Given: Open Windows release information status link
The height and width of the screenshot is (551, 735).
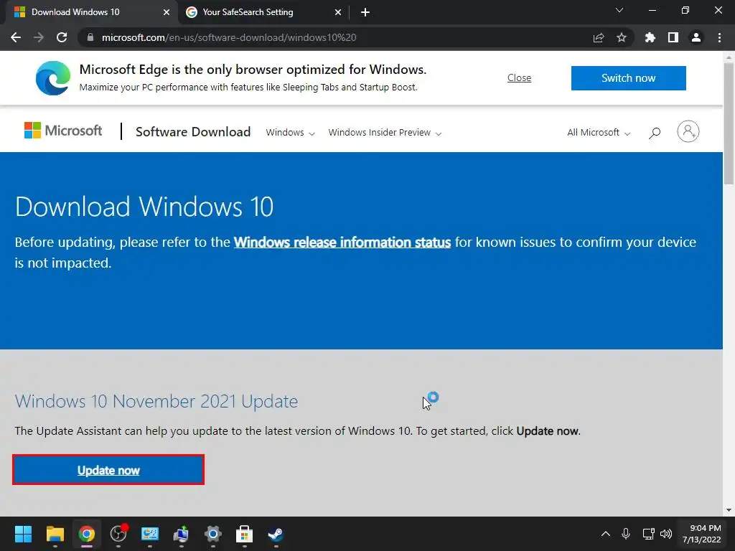Looking at the screenshot, I should point(342,242).
